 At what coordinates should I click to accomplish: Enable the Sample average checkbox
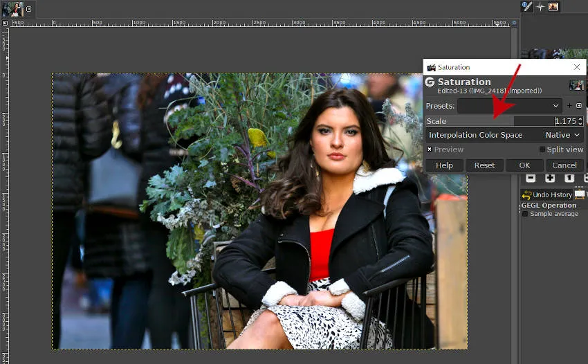click(525, 214)
